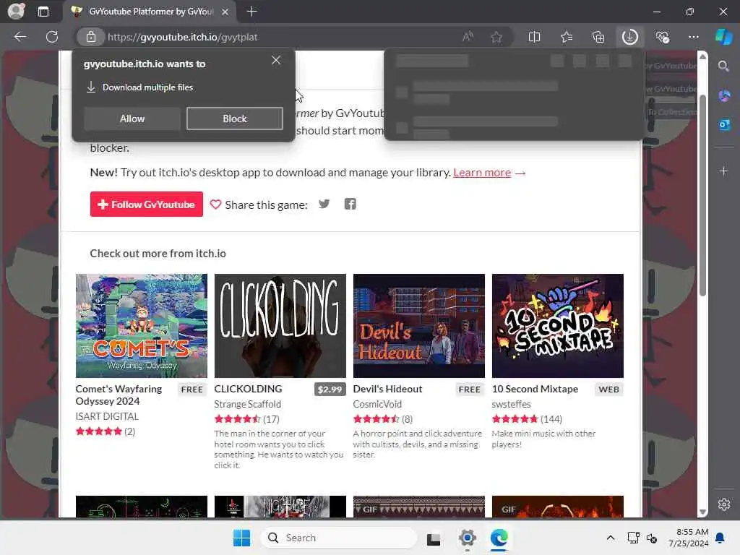Open the notification bell
Image resolution: width=740 pixels, height=555 pixels.
[x=720, y=538]
